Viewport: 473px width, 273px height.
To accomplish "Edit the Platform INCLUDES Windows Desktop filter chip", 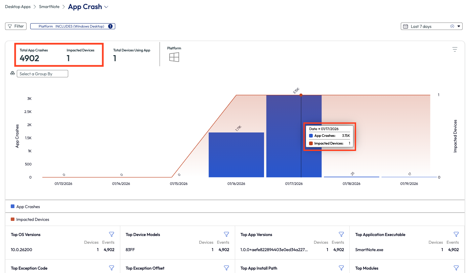I will 73,26.
